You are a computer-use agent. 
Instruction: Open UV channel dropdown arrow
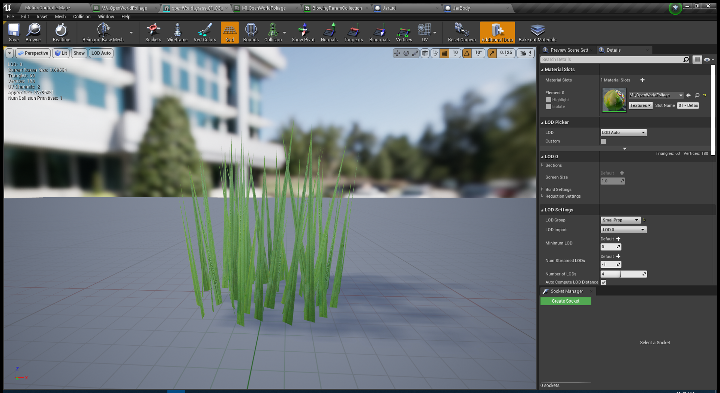click(435, 33)
